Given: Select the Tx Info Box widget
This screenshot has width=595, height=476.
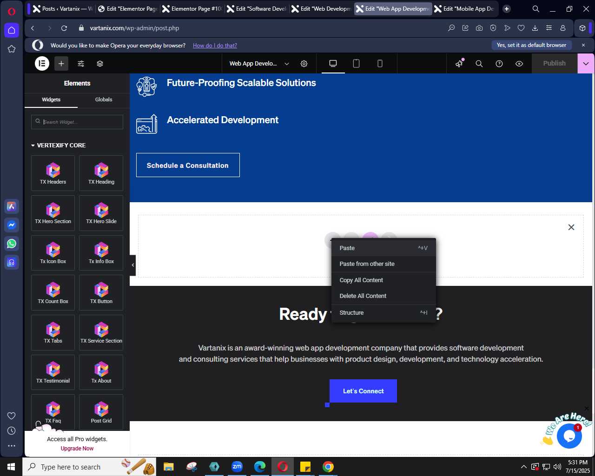Looking at the screenshot, I should [101, 253].
